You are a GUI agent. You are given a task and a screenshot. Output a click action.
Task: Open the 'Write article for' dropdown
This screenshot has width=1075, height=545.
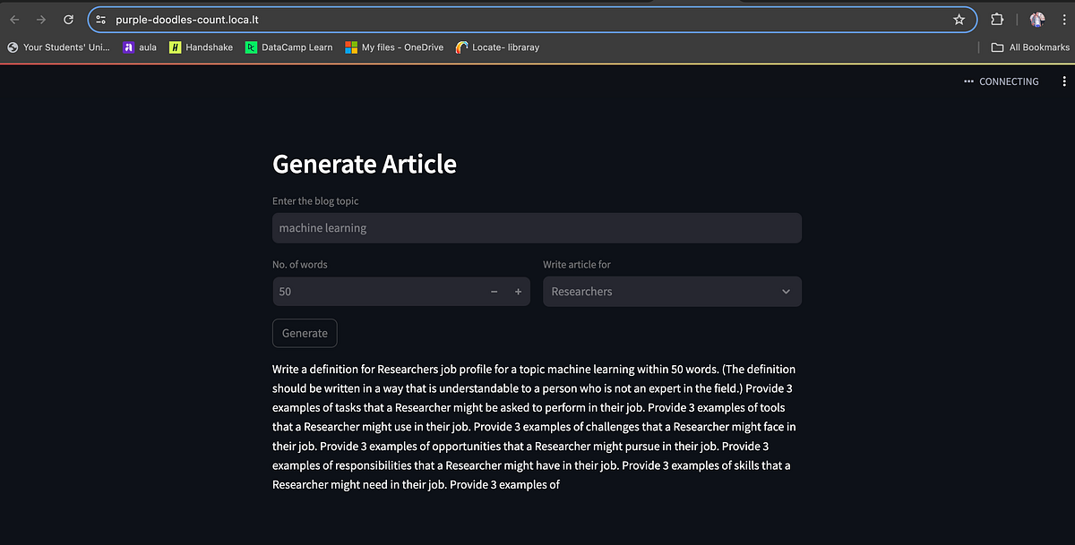click(785, 291)
